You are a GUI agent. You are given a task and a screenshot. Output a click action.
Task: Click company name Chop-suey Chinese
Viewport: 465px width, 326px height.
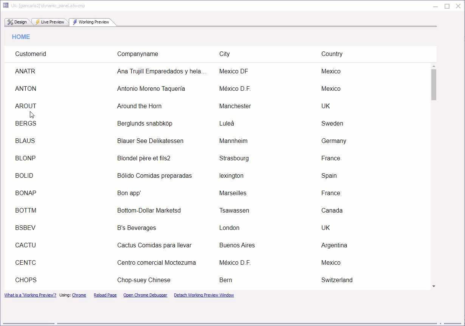[x=144, y=280]
